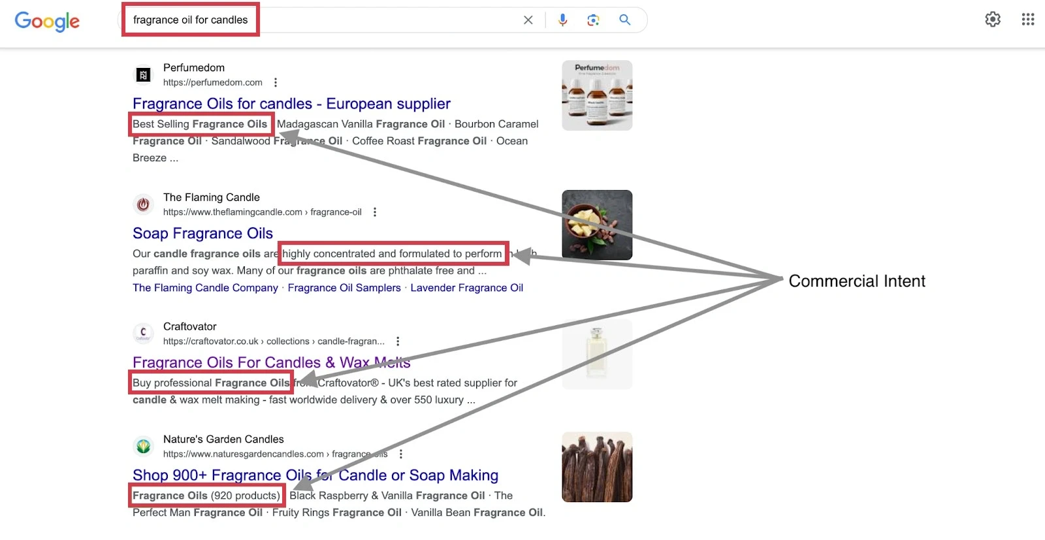Click 'Buy professional Fragrance Oils' snippet text
The width and height of the screenshot is (1045, 540).
pyautogui.click(x=211, y=383)
